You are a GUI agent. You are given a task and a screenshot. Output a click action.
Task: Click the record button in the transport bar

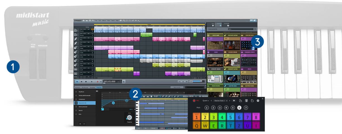[x=98, y=82]
